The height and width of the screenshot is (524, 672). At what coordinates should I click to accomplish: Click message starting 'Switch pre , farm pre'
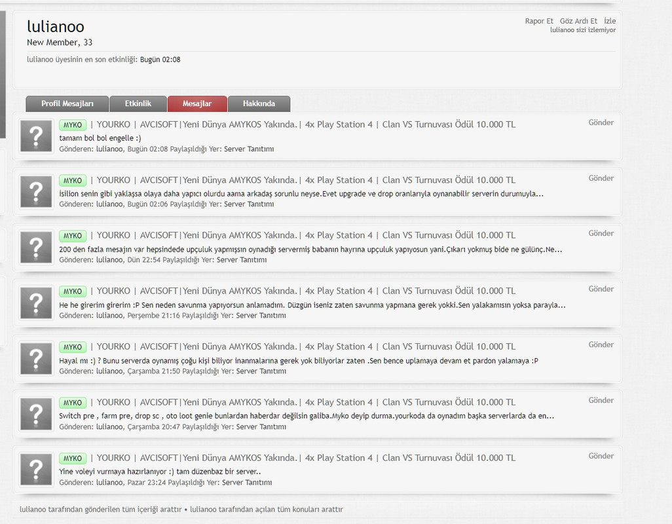307,416
